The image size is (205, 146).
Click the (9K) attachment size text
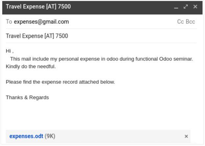(50, 136)
